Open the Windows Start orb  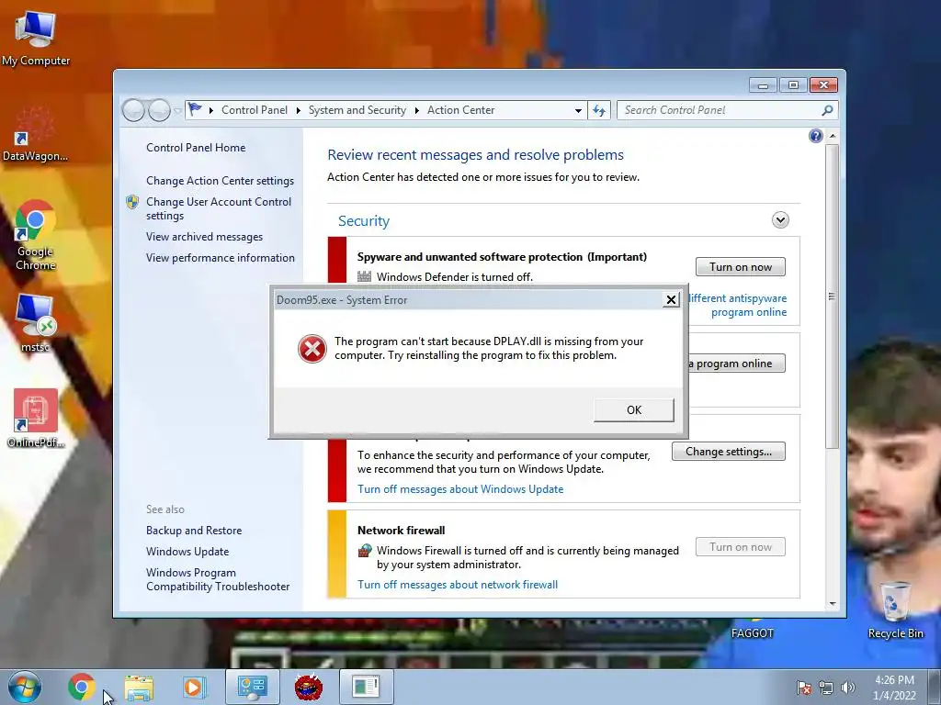tap(24, 687)
